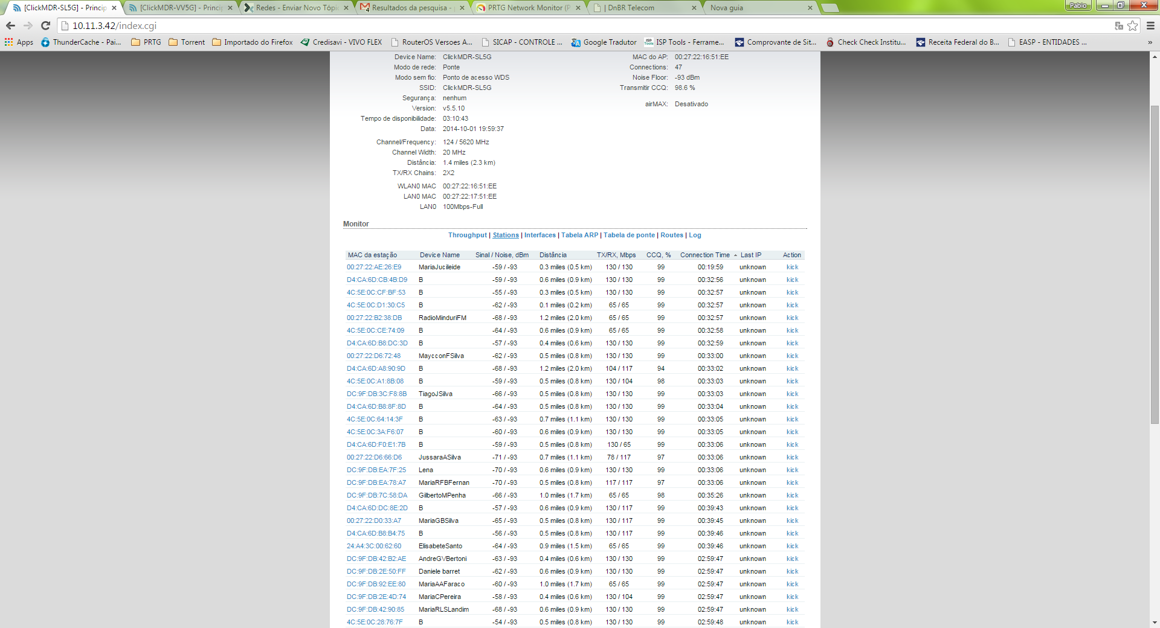1160x628 pixels.
Task: Open the Tabela de ponte view
Action: click(629, 235)
